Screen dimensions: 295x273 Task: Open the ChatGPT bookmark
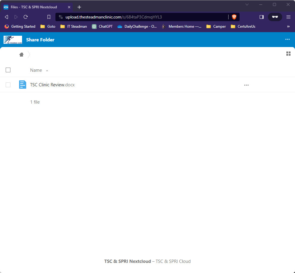[x=102, y=26]
